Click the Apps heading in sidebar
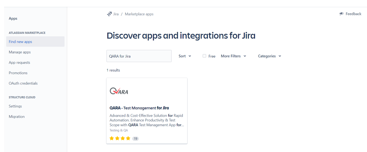Image resolution: width=367 pixels, height=152 pixels. 13,18
